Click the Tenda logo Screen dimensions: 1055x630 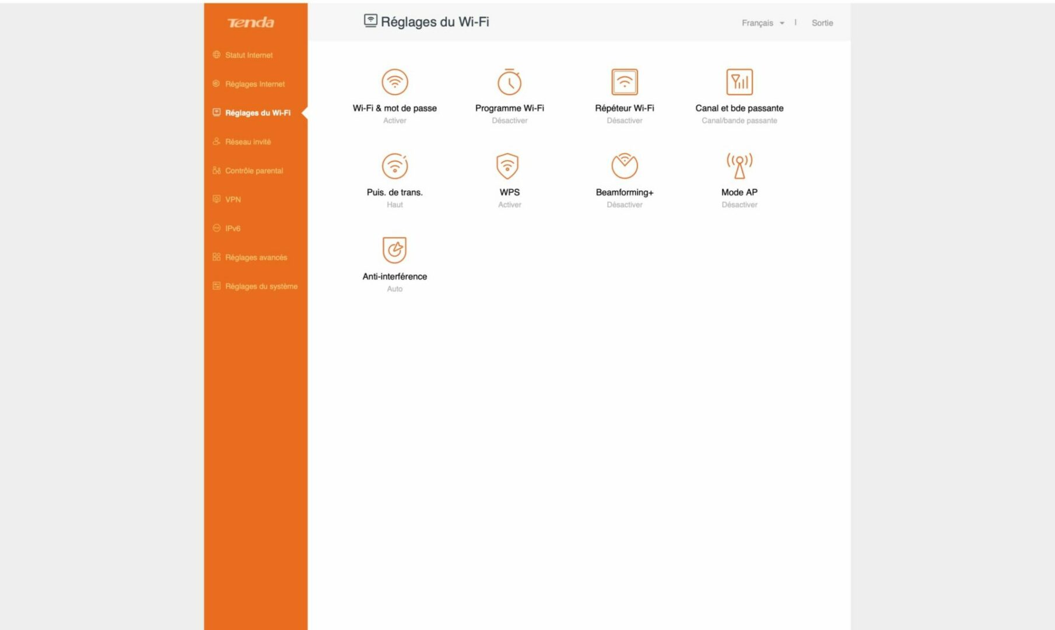251,23
